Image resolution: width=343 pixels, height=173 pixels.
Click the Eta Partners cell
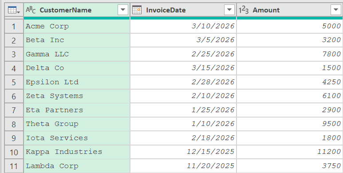coord(77,110)
